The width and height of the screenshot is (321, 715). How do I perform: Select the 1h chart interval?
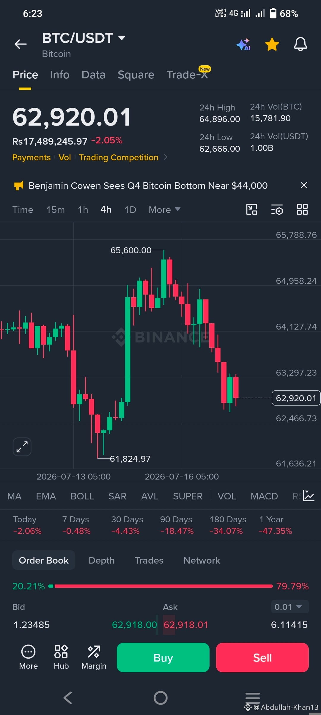click(x=83, y=210)
